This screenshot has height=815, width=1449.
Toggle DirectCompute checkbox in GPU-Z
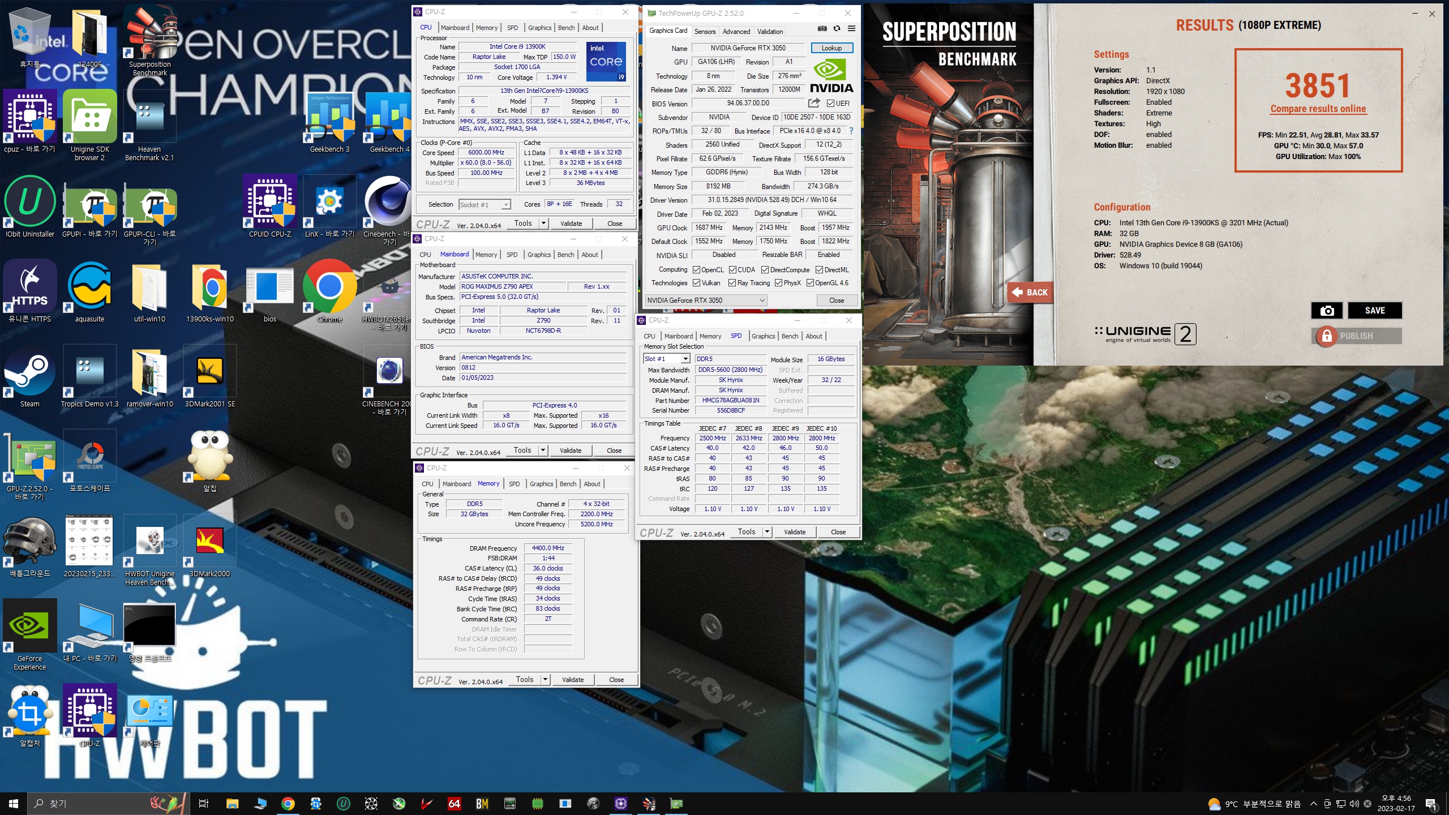[x=765, y=270]
